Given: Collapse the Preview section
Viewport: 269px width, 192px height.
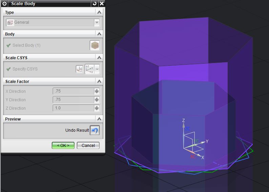Looking at the screenshot, I should [99, 119].
